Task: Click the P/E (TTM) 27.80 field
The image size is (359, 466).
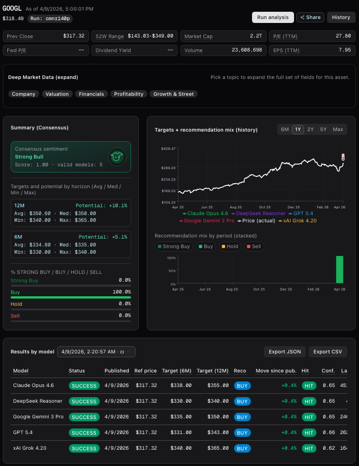Action: pyautogui.click(x=312, y=36)
